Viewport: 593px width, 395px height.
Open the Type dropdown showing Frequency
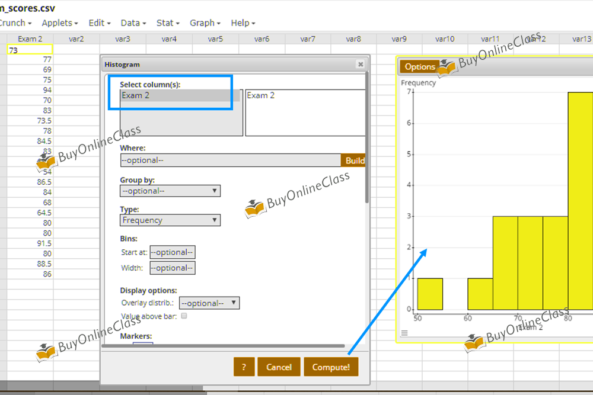(170, 220)
